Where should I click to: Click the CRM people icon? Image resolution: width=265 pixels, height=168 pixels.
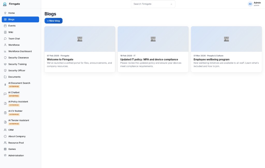tap(5, 130)
